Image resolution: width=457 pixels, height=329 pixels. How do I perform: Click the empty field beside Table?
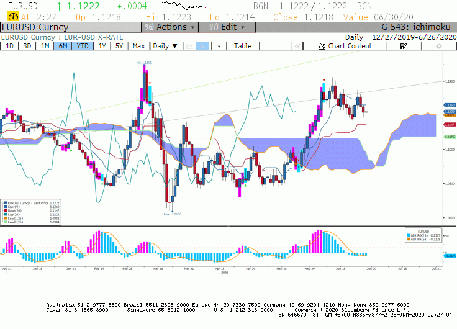(276, 47)
